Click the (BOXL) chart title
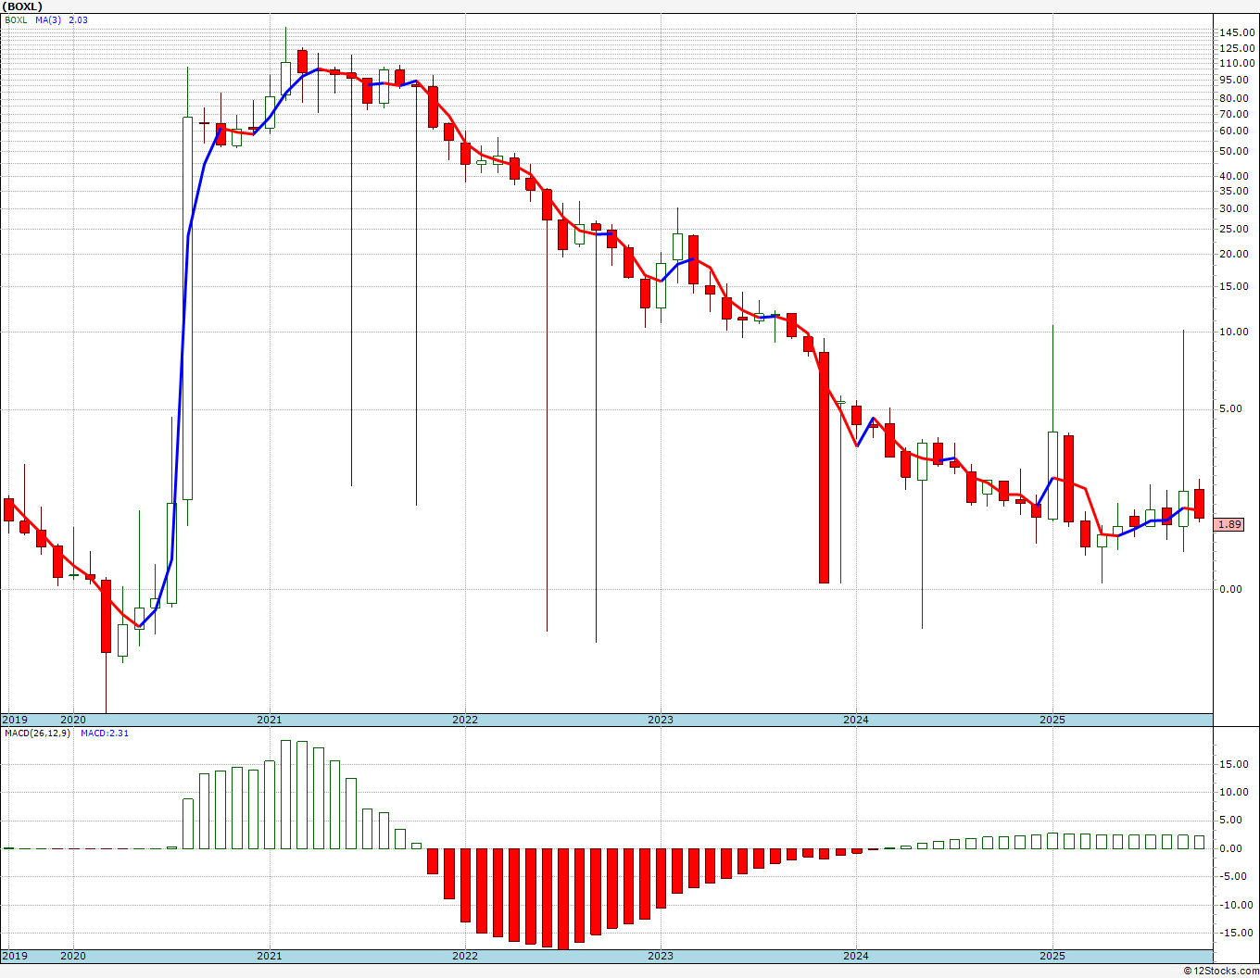The height and width of the screenshot is (978, 1260). coord(23,6)
